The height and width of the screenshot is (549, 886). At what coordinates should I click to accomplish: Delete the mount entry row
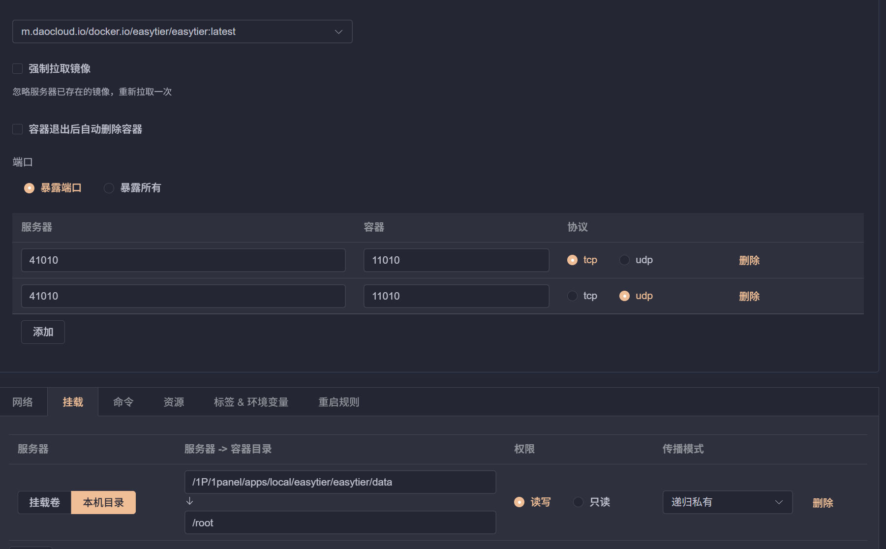click(x=823, y=503)
